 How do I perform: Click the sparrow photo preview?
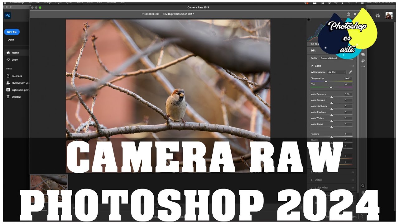click(x=168, y=96)
